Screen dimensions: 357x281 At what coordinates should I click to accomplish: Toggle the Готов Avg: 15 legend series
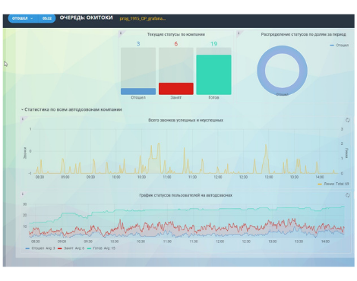(x=101, y=248)
